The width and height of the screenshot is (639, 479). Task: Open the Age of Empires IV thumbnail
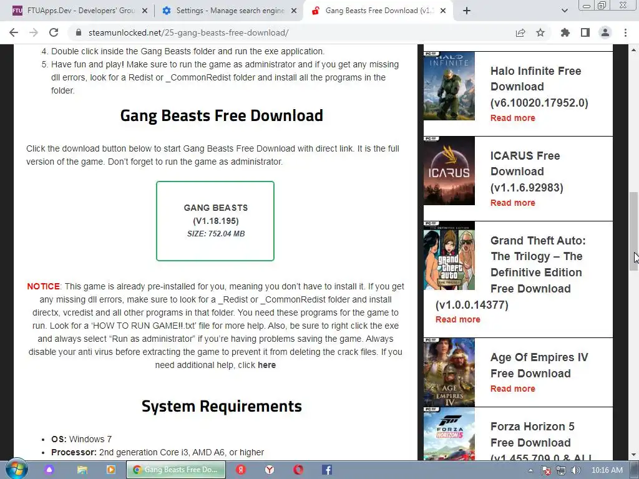tap(449, 372)
